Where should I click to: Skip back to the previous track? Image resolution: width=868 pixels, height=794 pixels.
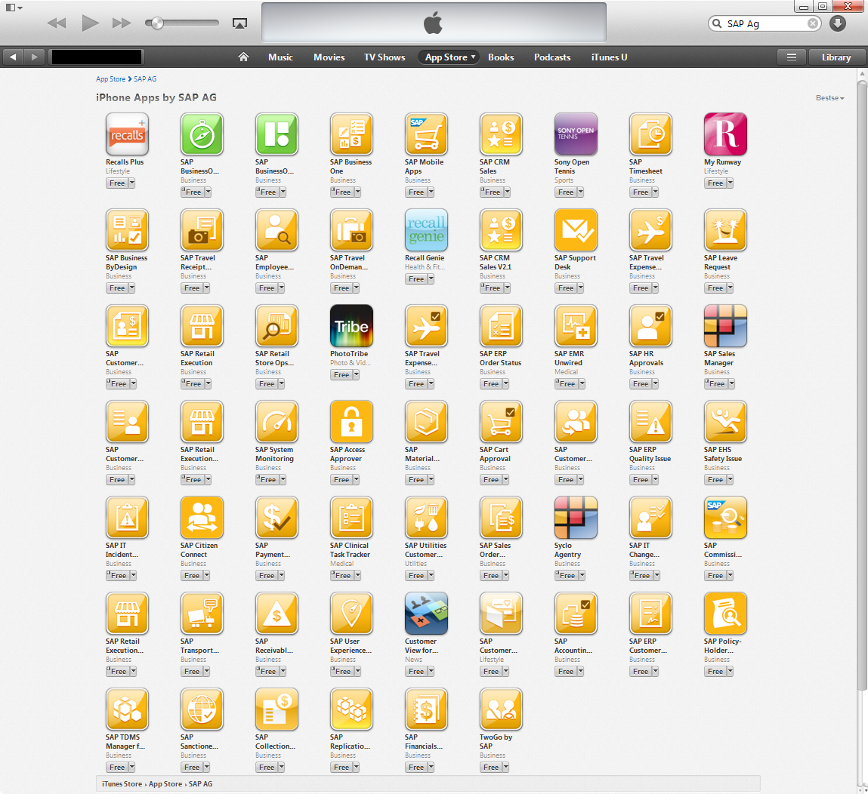[57, 23]
